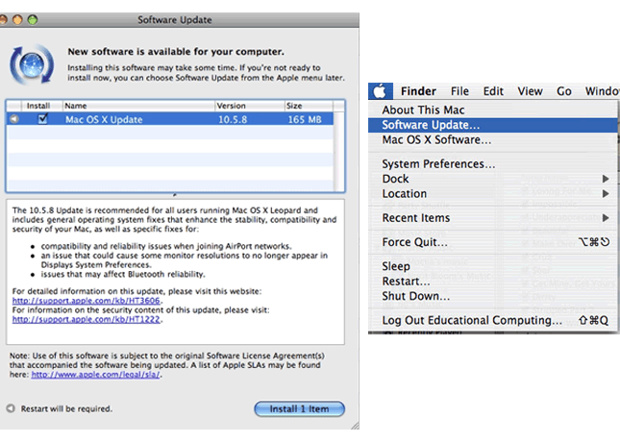Open the Edit menu in menu bar

(493, 91)
